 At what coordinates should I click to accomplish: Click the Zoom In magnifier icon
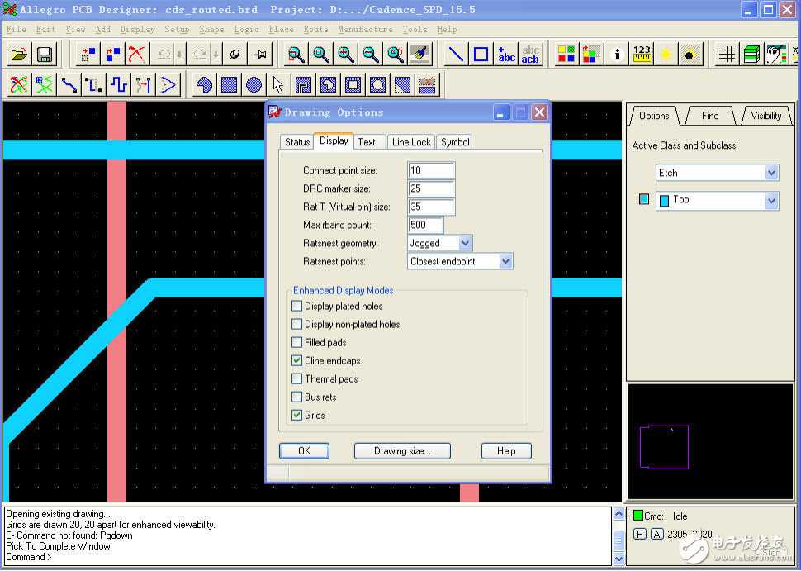(346, 55)
